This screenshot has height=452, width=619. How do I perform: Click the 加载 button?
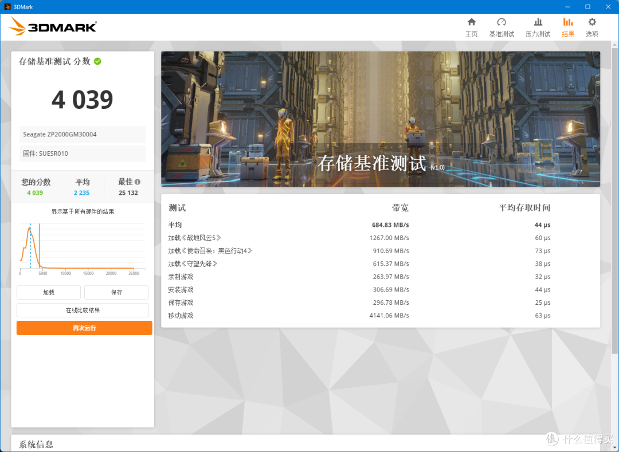(49, 292)
